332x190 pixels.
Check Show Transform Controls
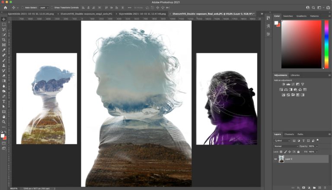click(x=52, y=8)
